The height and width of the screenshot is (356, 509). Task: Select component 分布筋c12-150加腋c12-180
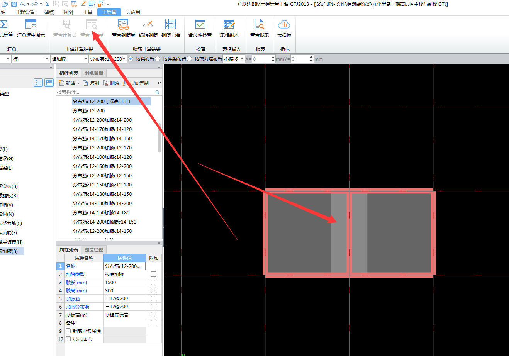click(102, 185)
